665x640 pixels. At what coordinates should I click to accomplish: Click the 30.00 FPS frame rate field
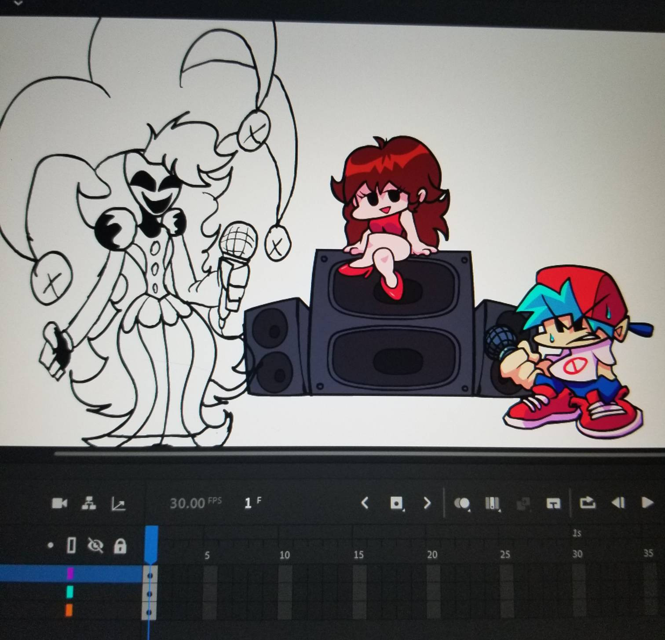(x=195, y=503)
